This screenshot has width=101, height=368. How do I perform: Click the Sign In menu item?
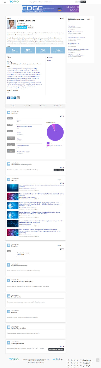click(78, 2)
